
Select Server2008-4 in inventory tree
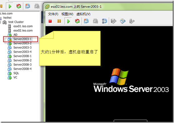coord(22,69)
